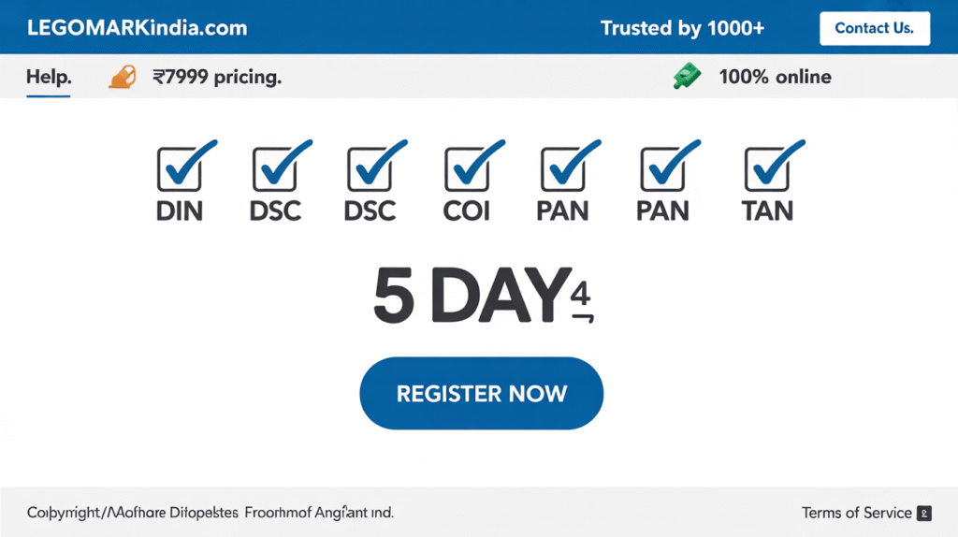Toggle the second PAN checkbox
958x537 pixels.
click(x=662, y=169)
